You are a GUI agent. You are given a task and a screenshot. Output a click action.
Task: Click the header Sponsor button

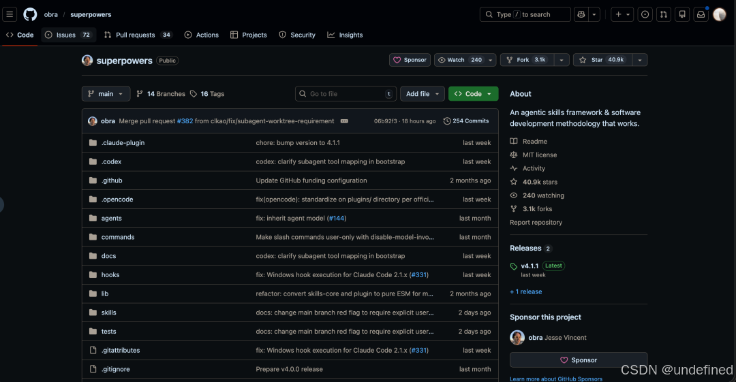[410, 60]
